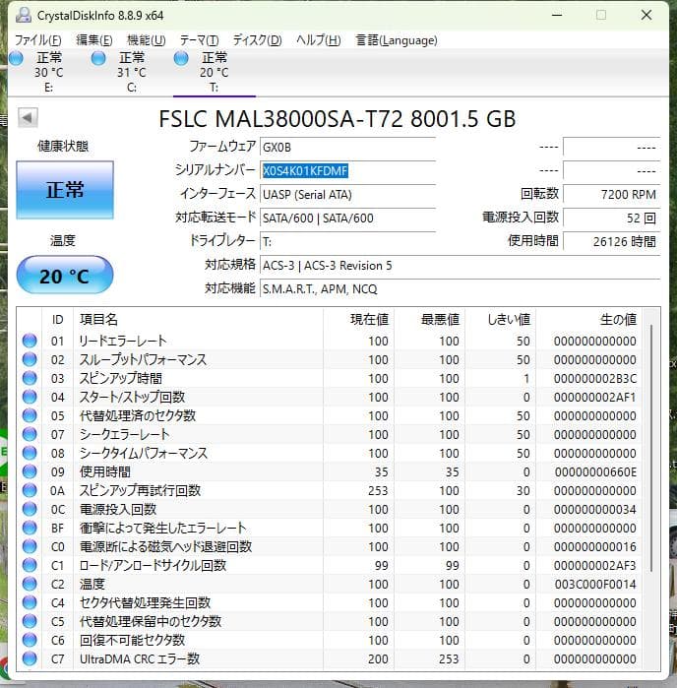This screenshot has height=688, width=677.
Task: Click status icon for 0A スピンアップ再試行回数
Action: [x=30, y=490]
